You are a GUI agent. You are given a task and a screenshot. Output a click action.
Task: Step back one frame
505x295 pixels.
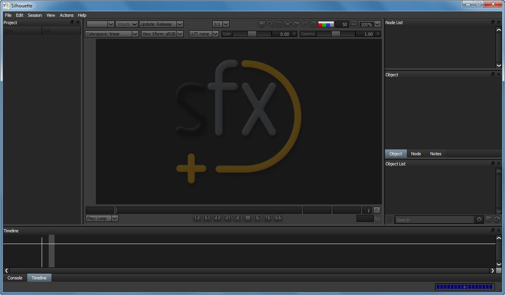click(x=228, y=218)
